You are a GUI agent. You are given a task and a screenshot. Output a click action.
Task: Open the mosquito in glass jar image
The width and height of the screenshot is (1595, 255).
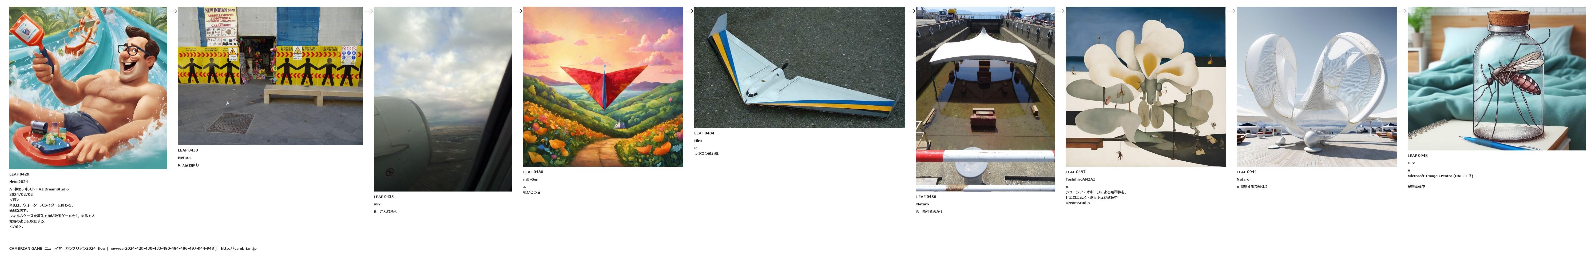(1497, 79)
